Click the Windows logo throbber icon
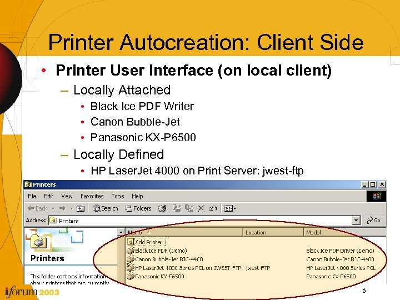The image size is (400, 300). click(x=376, y=196)
